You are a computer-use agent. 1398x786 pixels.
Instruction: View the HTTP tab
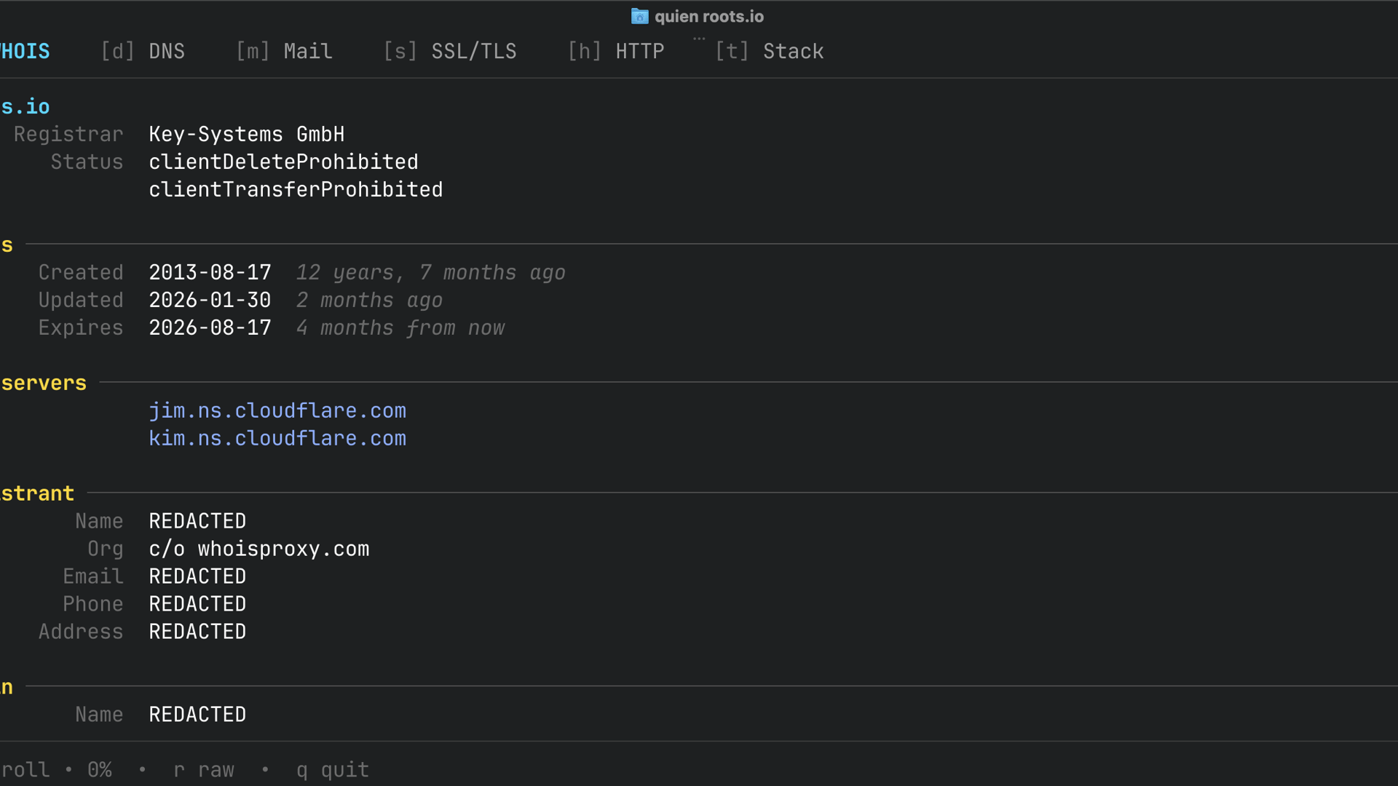click(615, 51)
